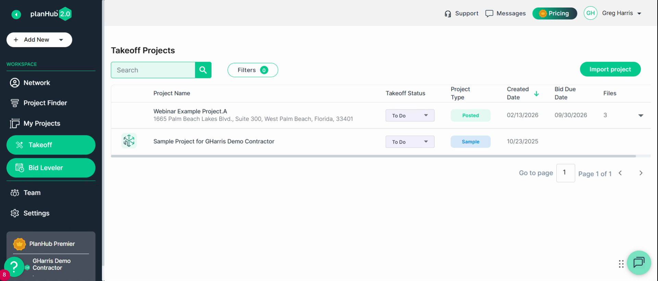Click the Sample Project thumbnail icon
This screenshot has width=658, height=281.
pos(129,141)
